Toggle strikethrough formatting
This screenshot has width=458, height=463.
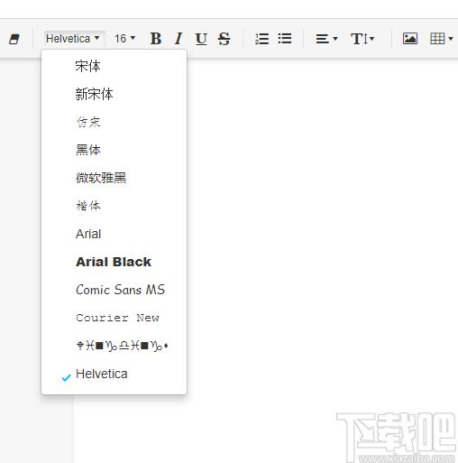point(224,39)
